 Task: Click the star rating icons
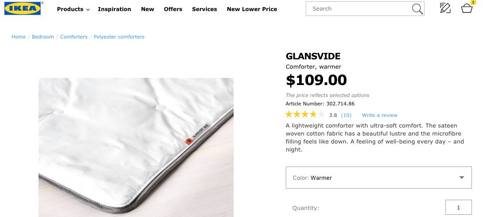tap(305, 115)
